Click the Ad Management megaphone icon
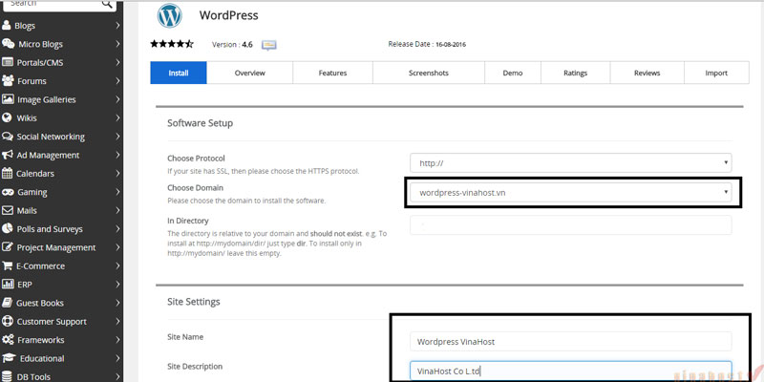Screen dimensions: 764x382 tap(8, 155)
